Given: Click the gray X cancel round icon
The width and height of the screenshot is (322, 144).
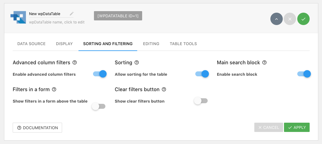Looking at the screenshot, I should click(x=290, y=19).
